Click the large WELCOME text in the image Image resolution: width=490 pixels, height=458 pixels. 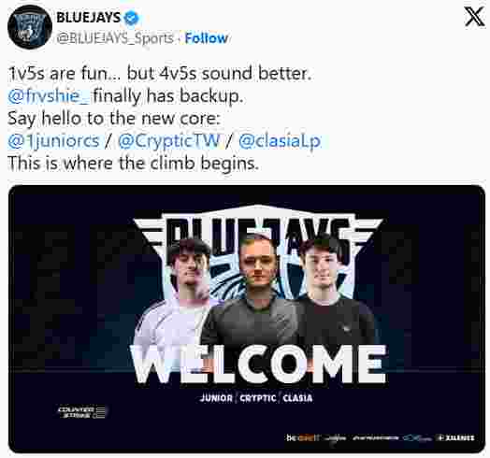coord(258,365)
